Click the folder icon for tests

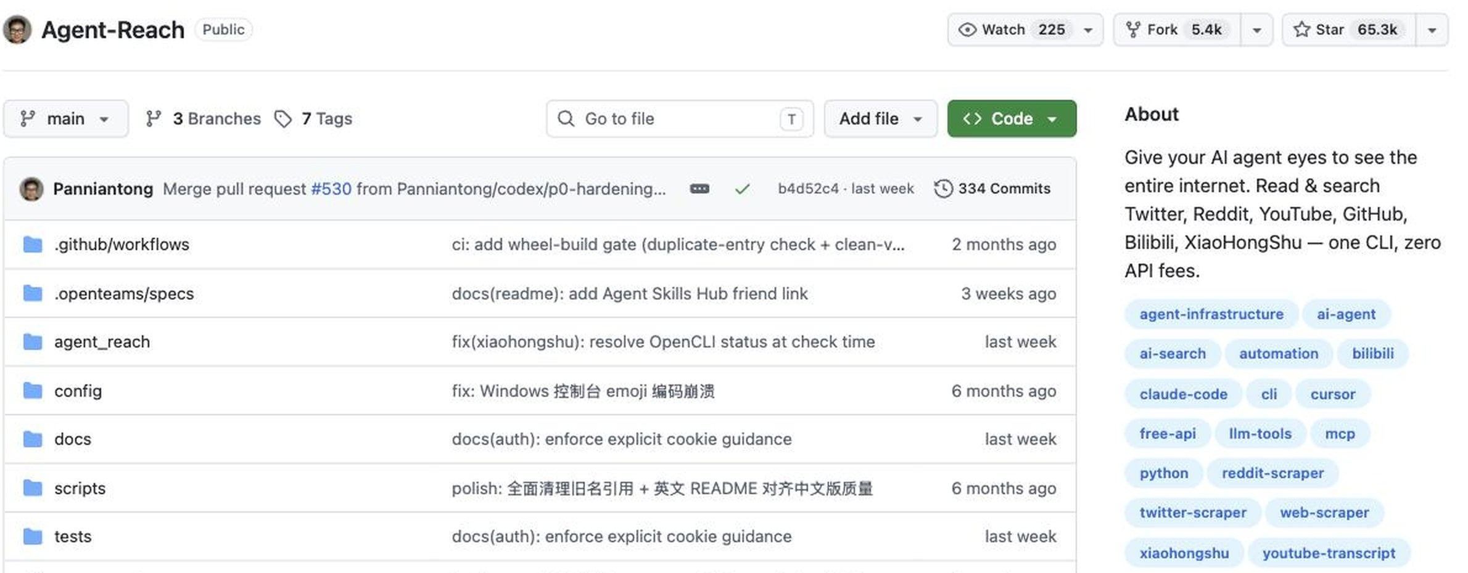tap(33, 537)
